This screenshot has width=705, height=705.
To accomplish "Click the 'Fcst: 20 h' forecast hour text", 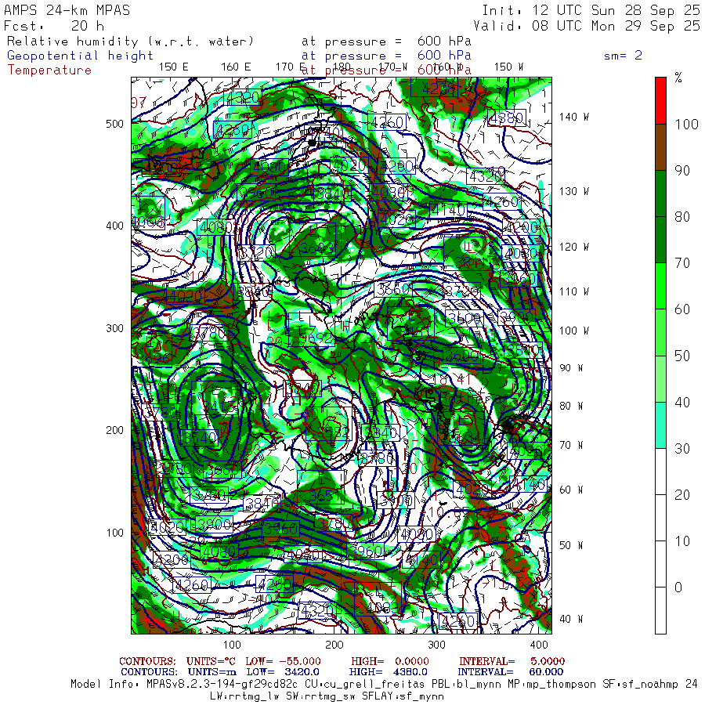I will pyautogui.click(x=54, y=25).
